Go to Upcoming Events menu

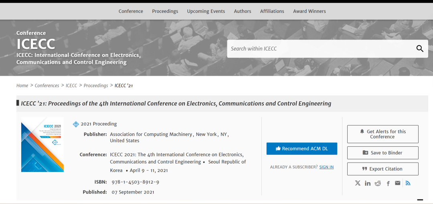point(206,11)
